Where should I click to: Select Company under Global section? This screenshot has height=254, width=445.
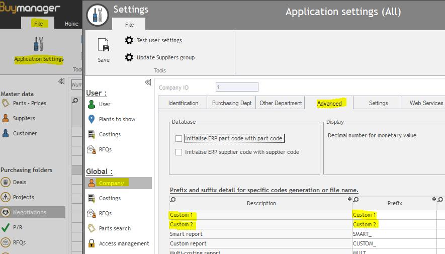pyautogui.click(x=111, y=183)
